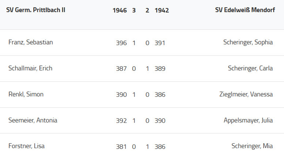
Task: Click Seemeier's score of 392
Action: click(x=121, y=121)
